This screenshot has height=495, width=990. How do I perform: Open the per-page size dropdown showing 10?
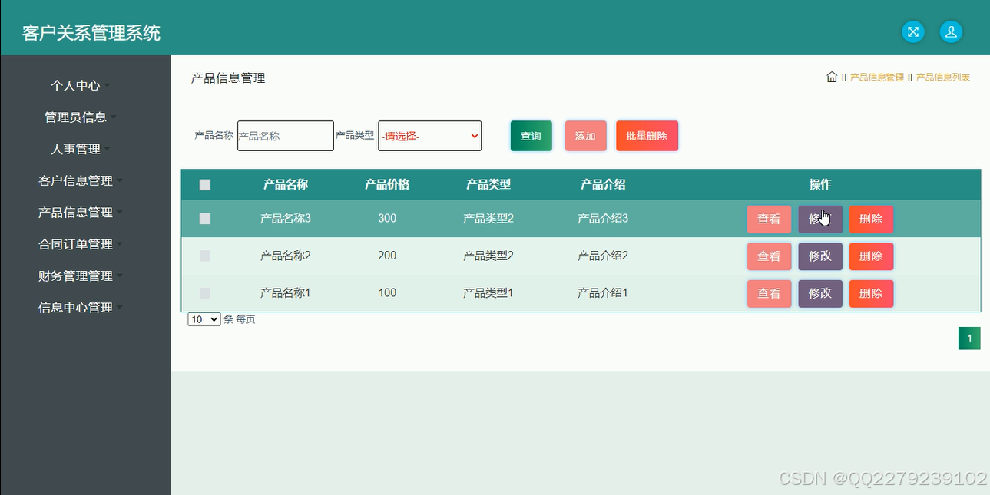coord(203,319)
